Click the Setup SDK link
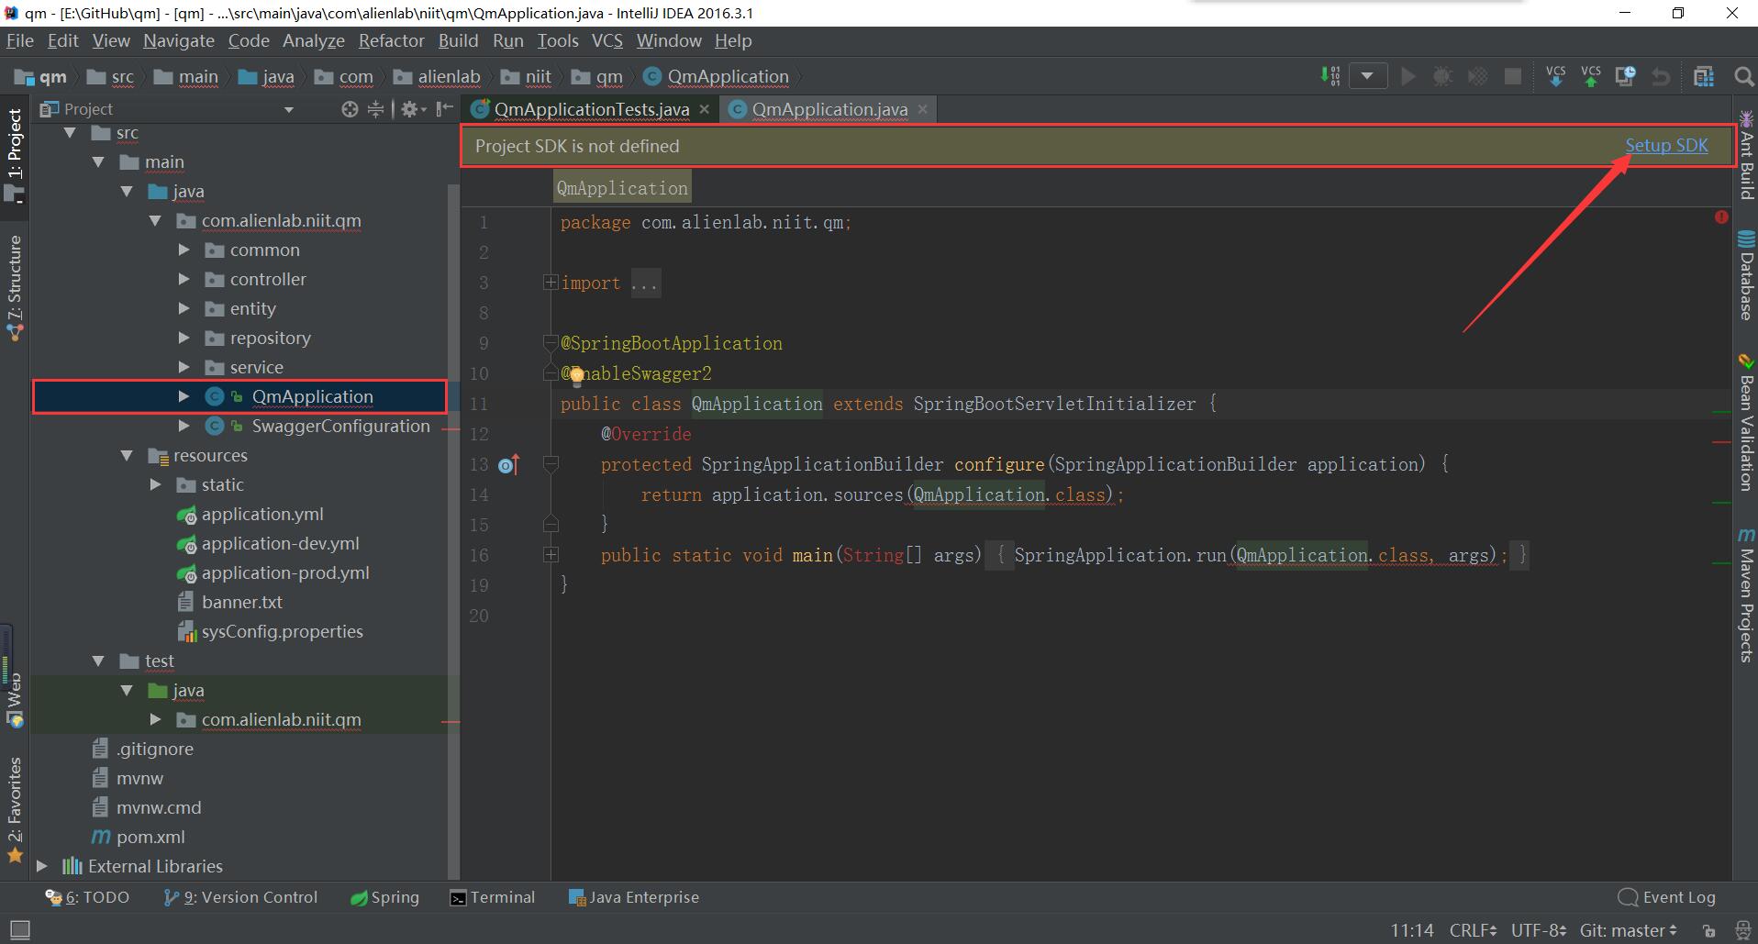Screen dimensions: 1758x944 pyautogui.click(x=1666, y=146)
